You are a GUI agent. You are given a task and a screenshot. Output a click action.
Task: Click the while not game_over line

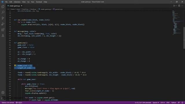[27, 79]
